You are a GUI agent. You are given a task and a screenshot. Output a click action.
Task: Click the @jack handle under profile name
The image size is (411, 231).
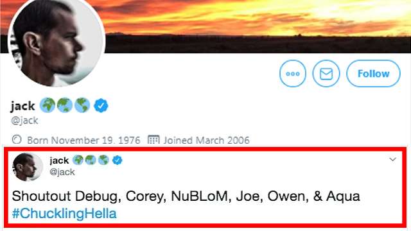pos(24,121)
